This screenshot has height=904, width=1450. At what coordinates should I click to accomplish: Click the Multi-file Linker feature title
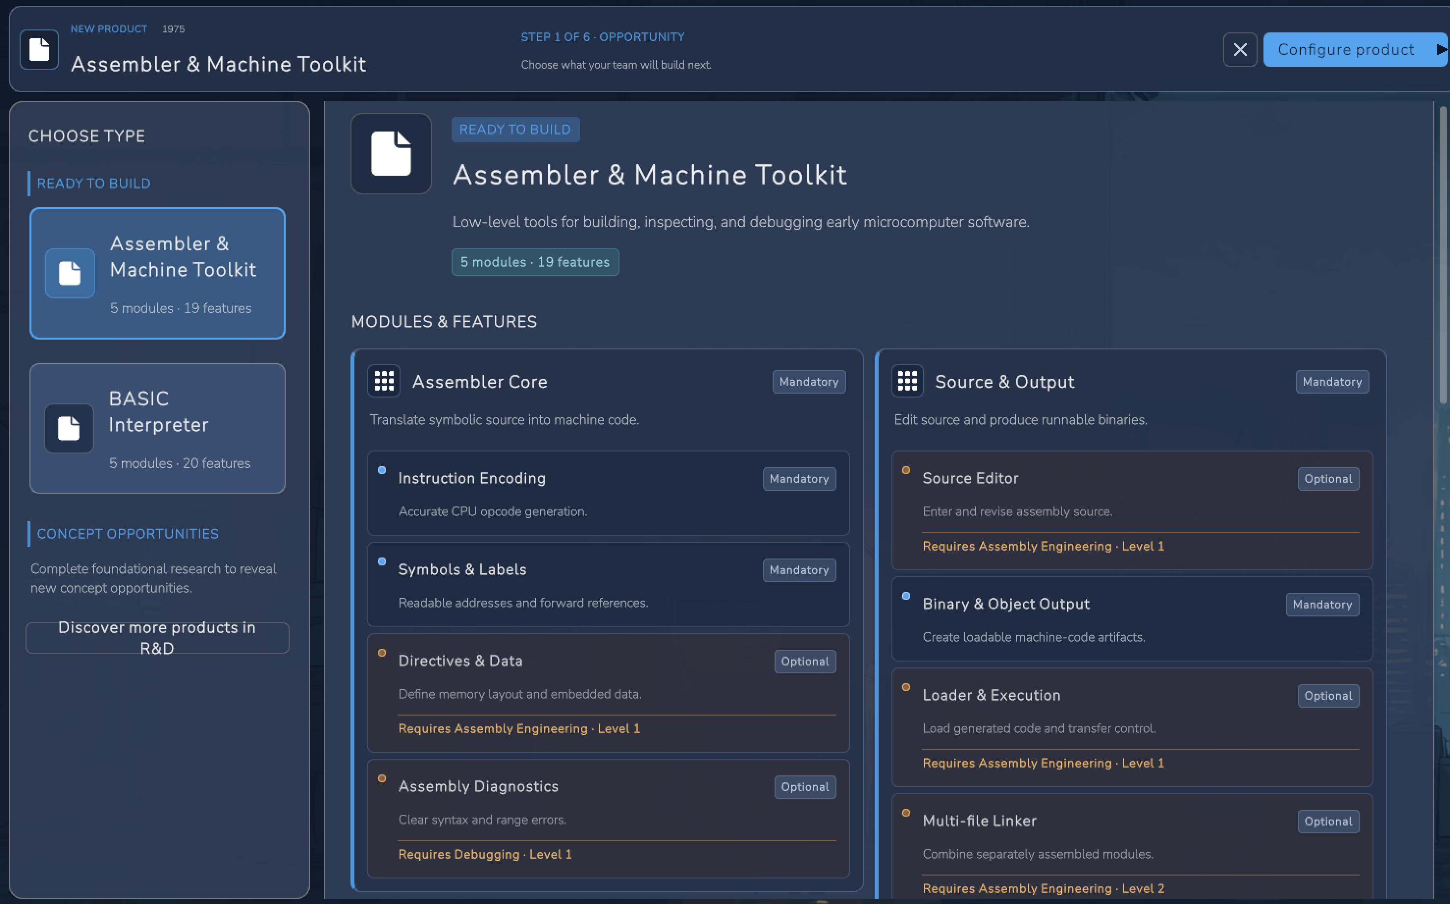tap(979, 821)
